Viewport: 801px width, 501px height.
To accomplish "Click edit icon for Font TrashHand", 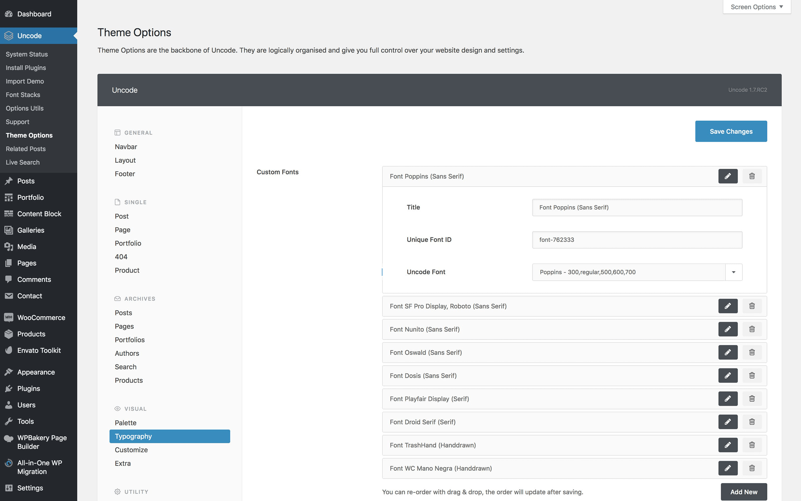I will point(728,445).
